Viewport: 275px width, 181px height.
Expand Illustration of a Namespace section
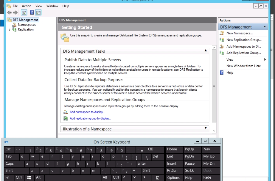point(206,128)
